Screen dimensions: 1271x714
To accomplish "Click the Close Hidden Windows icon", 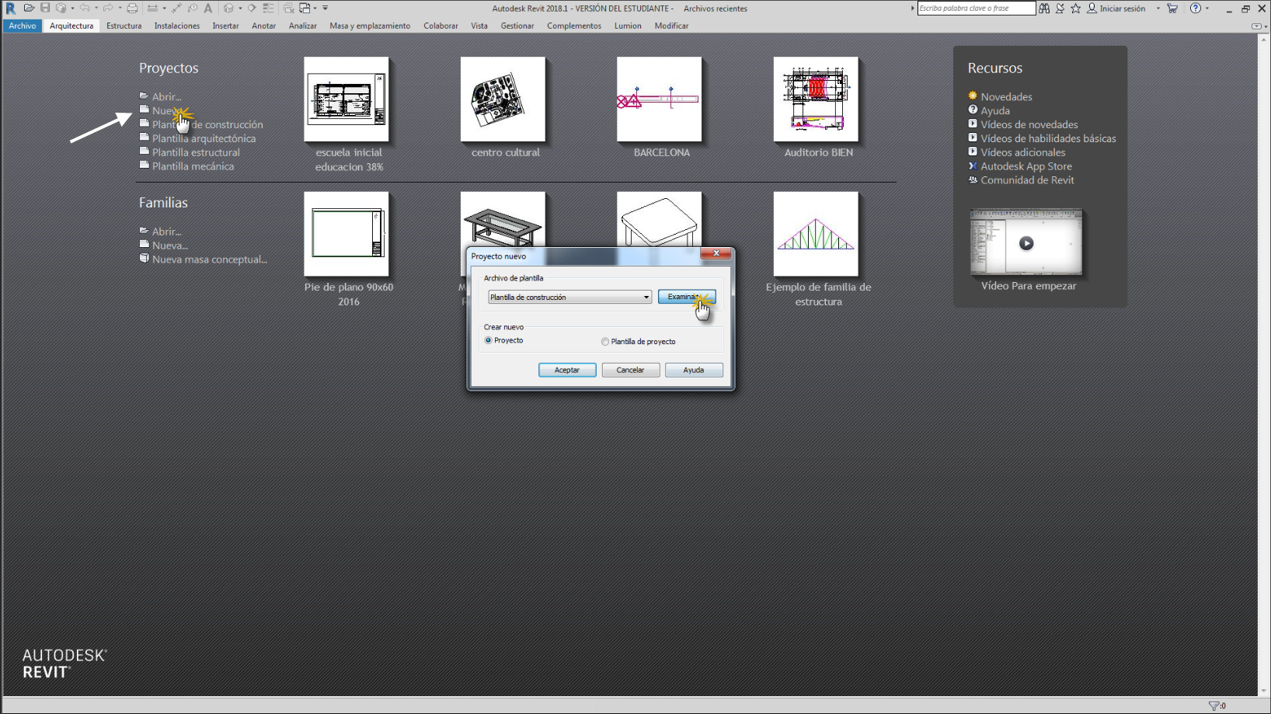I will pyautogui.click(x=289, y=8).
